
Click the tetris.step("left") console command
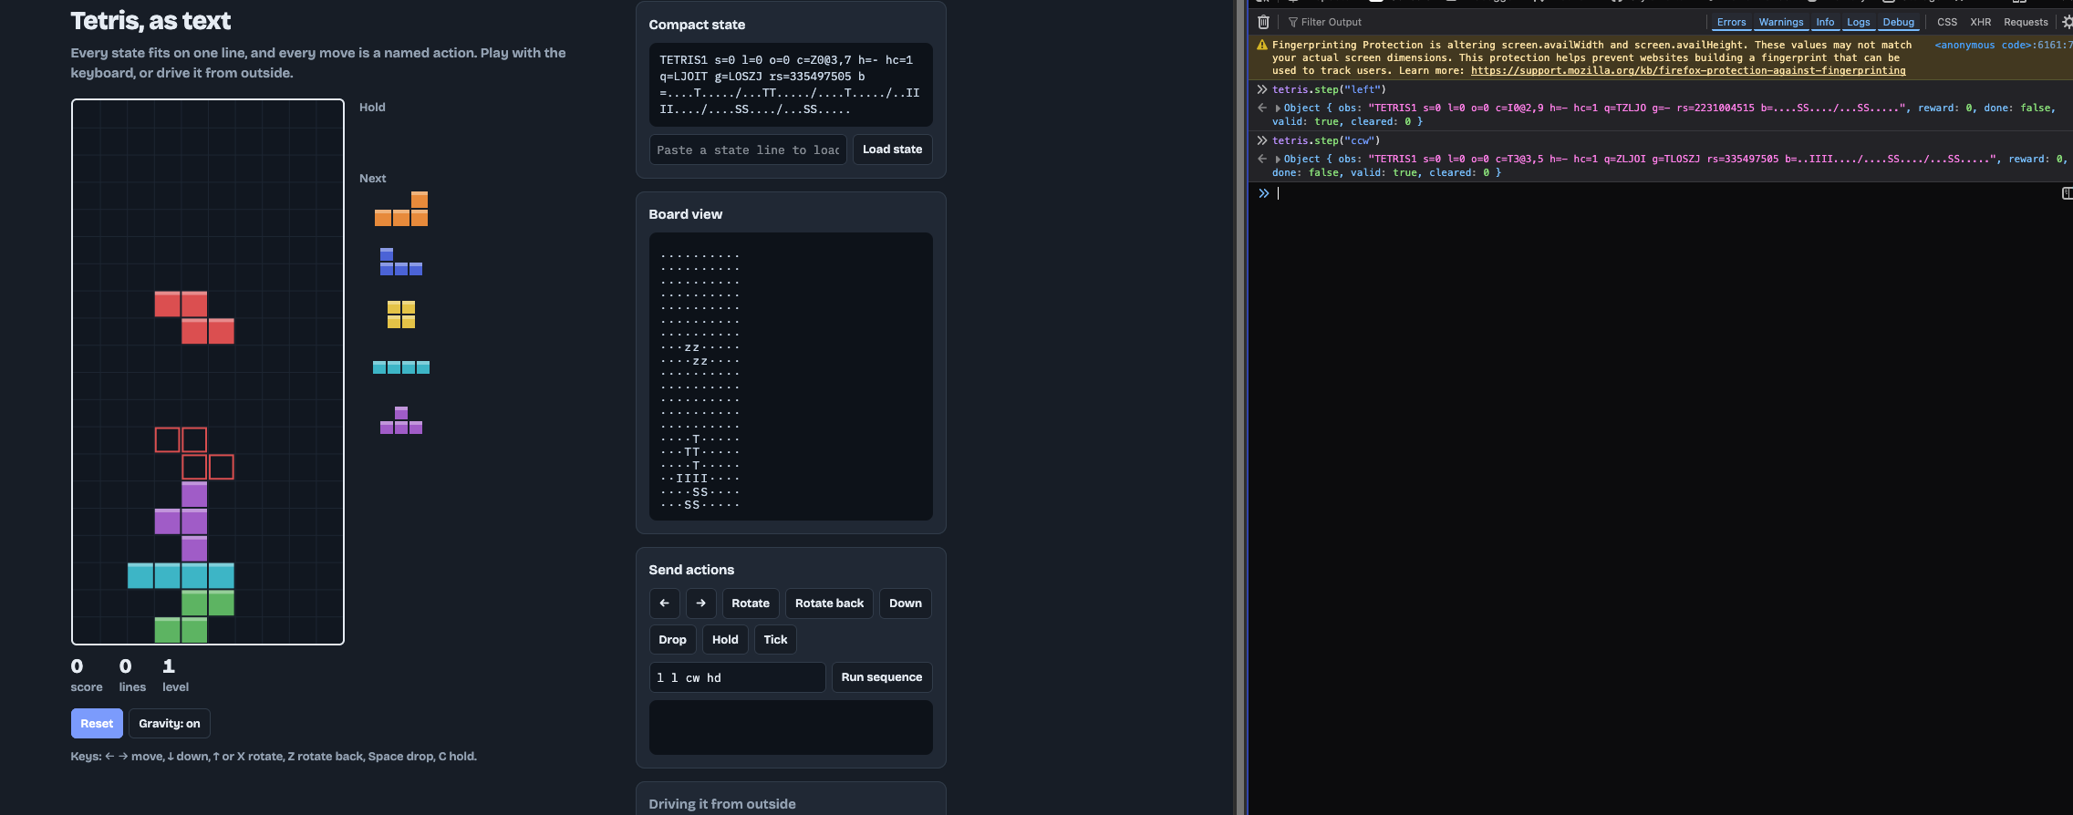(x=1329, y=89)
